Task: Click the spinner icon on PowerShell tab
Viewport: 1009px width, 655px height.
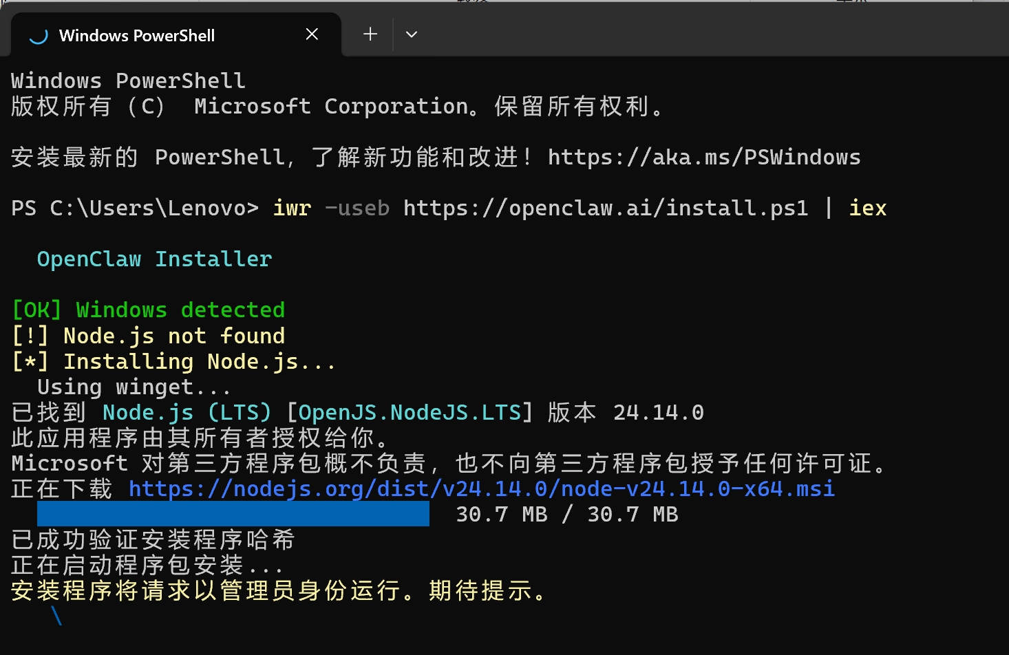Action: coord(39,36)
